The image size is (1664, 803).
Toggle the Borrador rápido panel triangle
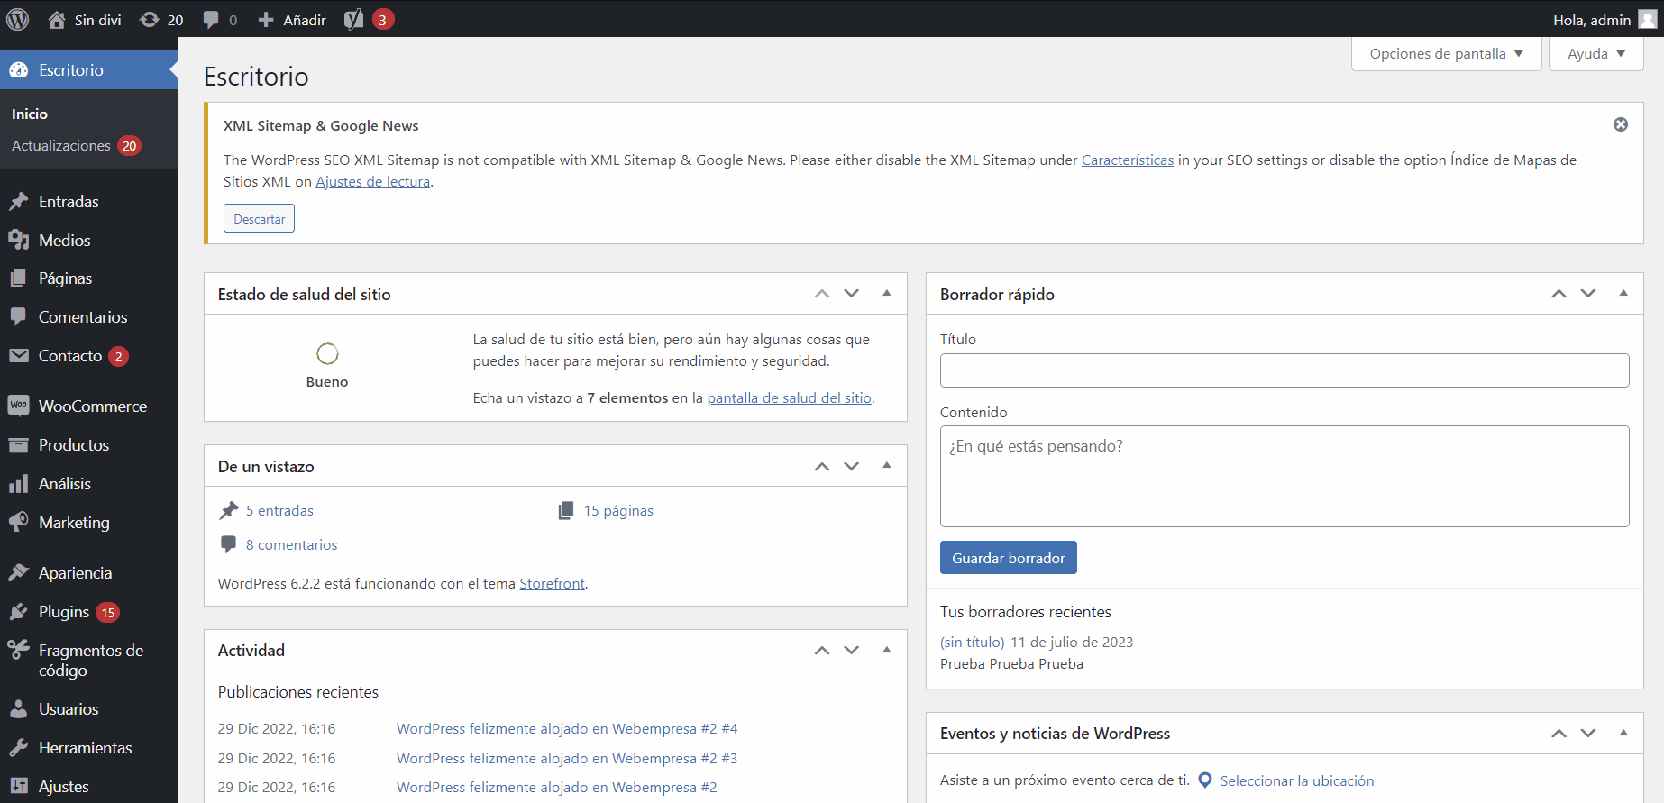click(1623, 293)
